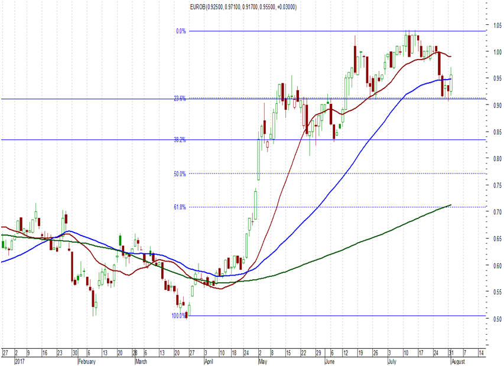The width and height of the screenshot is (504, 366).
Task: Click the 2017 year label on time axis
Action: (19, 361)
